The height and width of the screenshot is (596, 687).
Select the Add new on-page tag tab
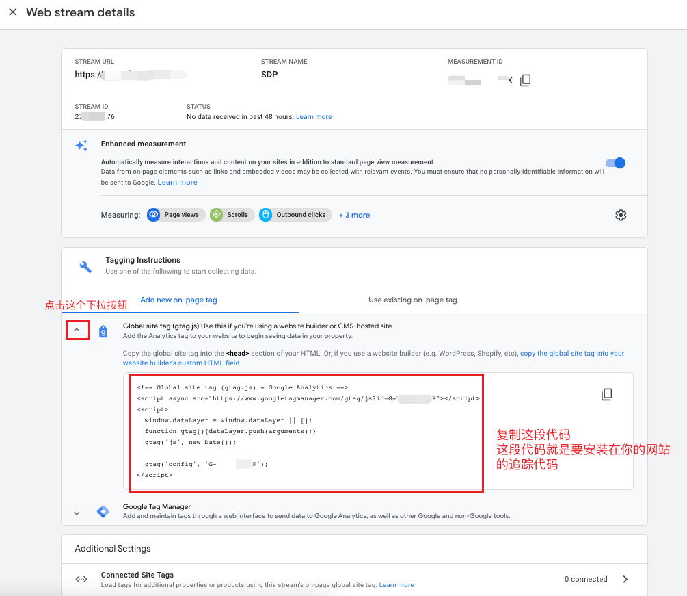click(x=179, y=300)
